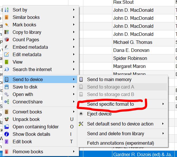Click the Remove books trash icon
The image size is (177, 157).
pyautogui.click(x=7, y=152)
